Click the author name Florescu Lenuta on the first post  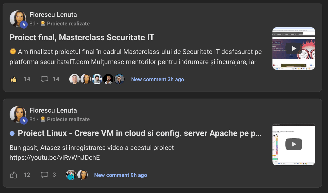[53, 15]
